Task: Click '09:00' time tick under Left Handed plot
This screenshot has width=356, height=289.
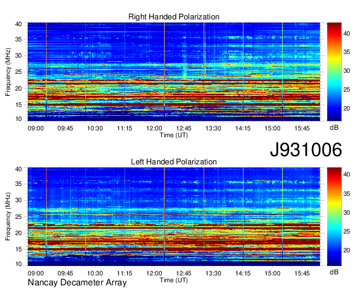Action: (36, 273)
